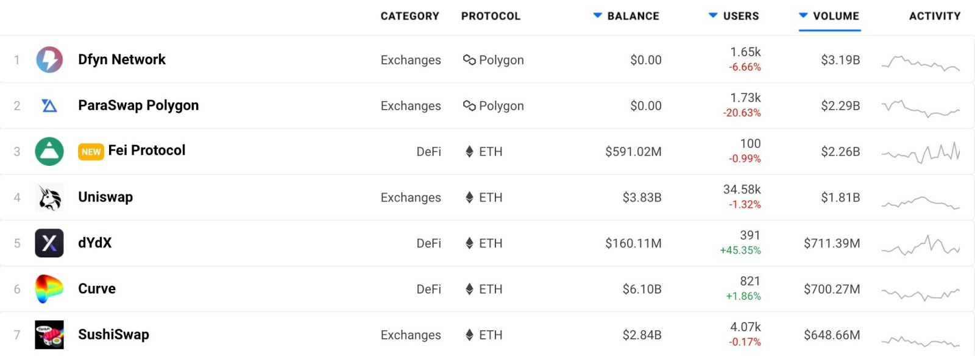The height and width of the screenshot is (356, 975).
Task: Click the ParaSwap Polygon logo icon
Action: point(49,106)
